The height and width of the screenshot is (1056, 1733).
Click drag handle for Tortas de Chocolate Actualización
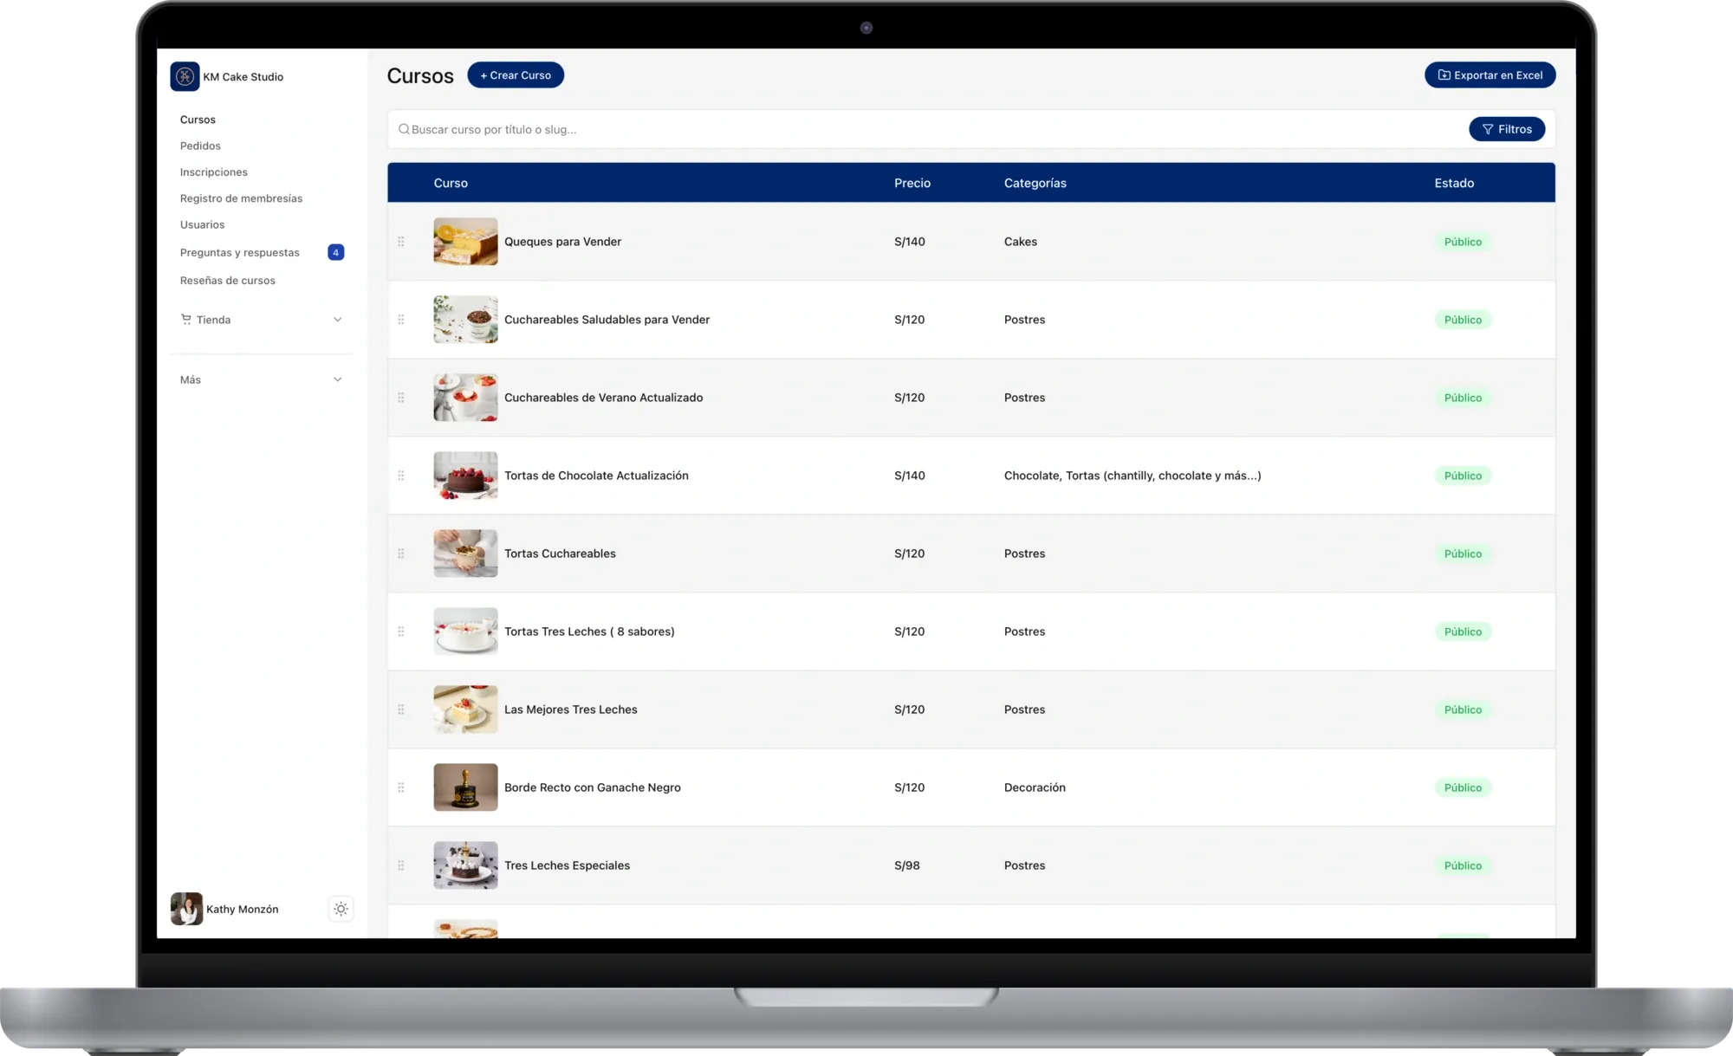point(401,476)
